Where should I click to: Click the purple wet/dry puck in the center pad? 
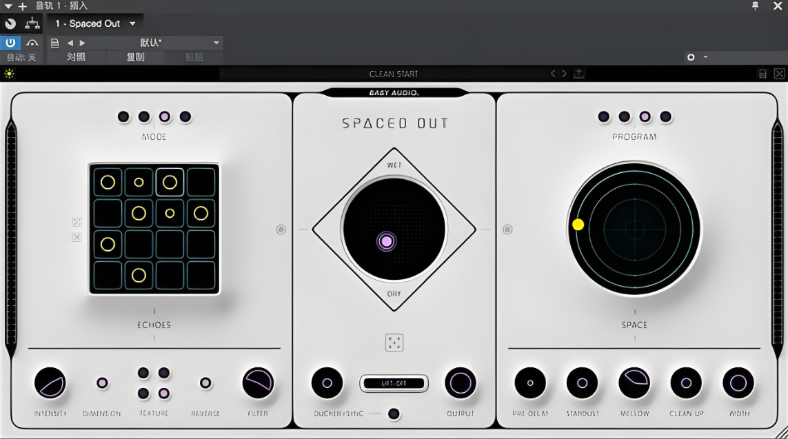[387, 242]
